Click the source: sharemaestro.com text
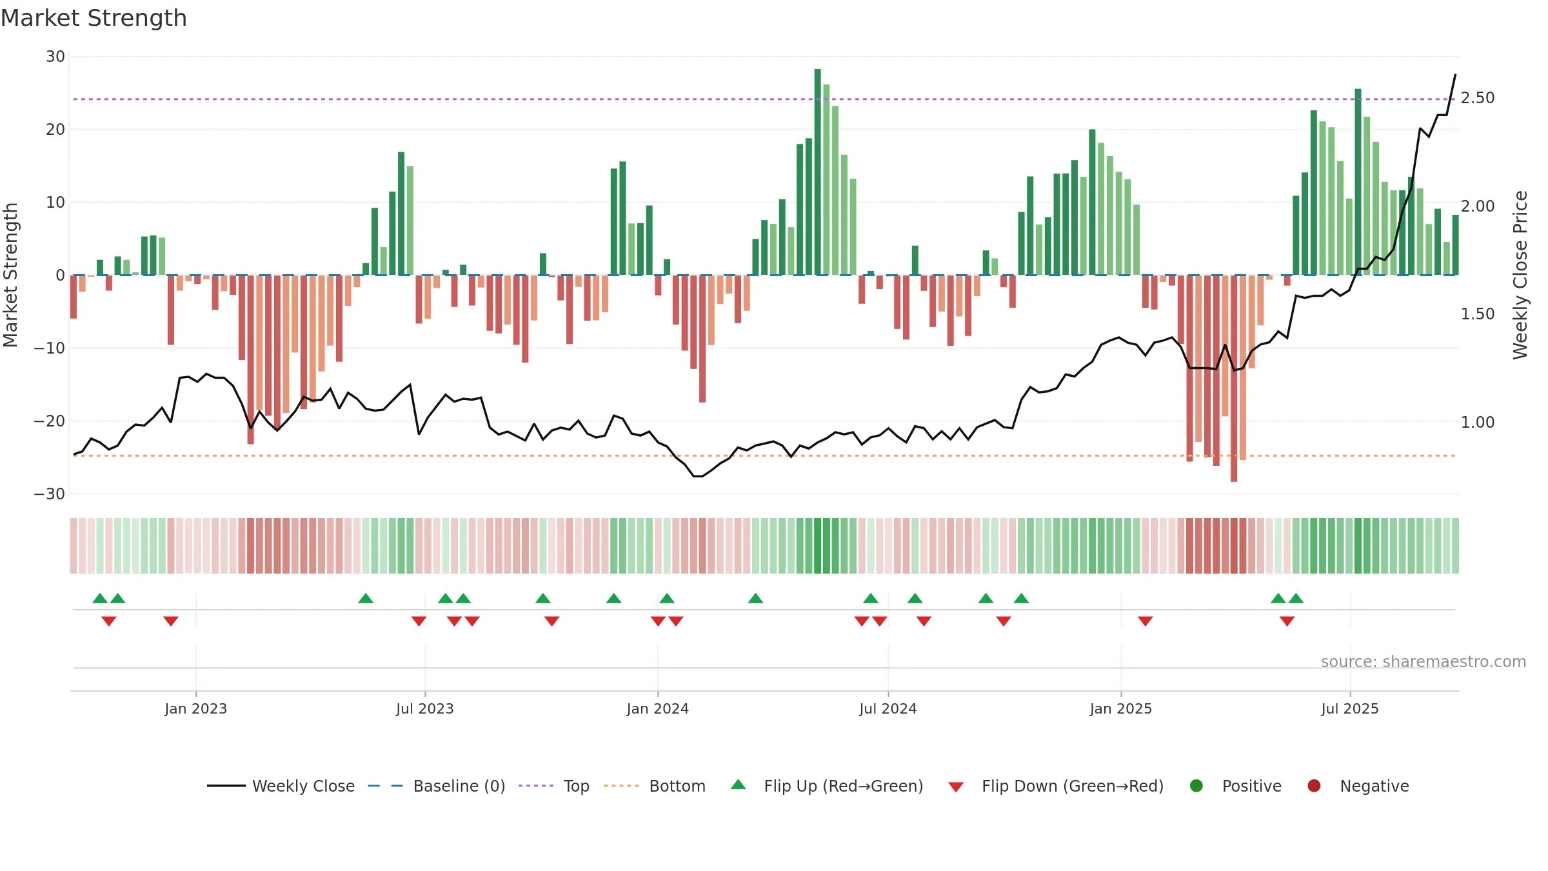Screen dimensions: 1548x871 click(x=1424, y=661)
